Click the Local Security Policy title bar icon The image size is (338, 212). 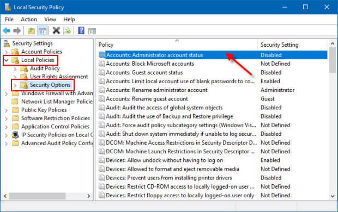click(8, 7)
